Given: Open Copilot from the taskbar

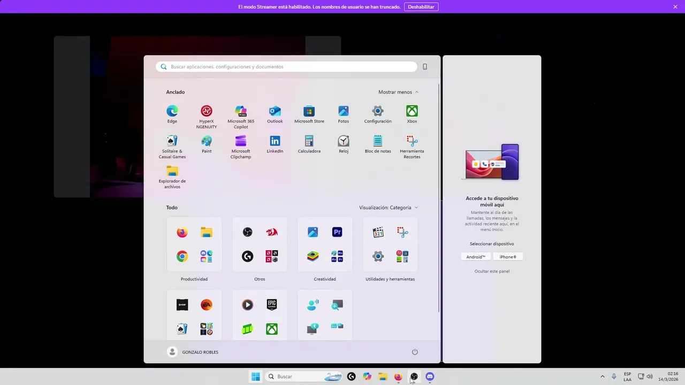Looking at the screenshot, I should [x=367, y=376].
